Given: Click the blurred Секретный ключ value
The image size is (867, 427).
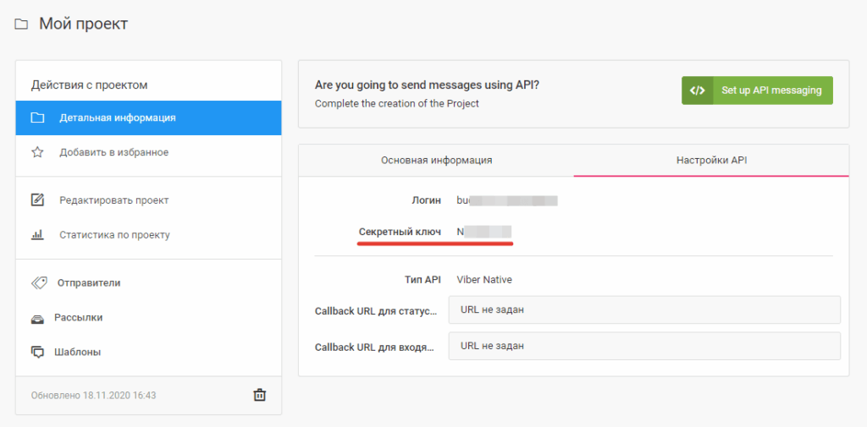Looking at the screenshot, I should coord(484,231).
